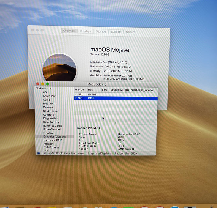The image size is (217, 208).
Task: Select ATA in the Hardware list
Action: tap(45, 92)
